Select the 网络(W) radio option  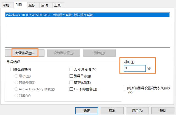click(16, 96)
